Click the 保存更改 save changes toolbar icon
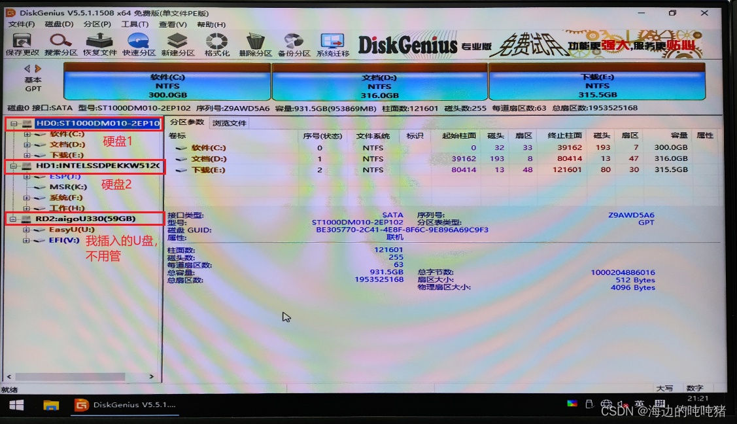The height and width of the screenshot is (424, 737). tap(22, 45)
